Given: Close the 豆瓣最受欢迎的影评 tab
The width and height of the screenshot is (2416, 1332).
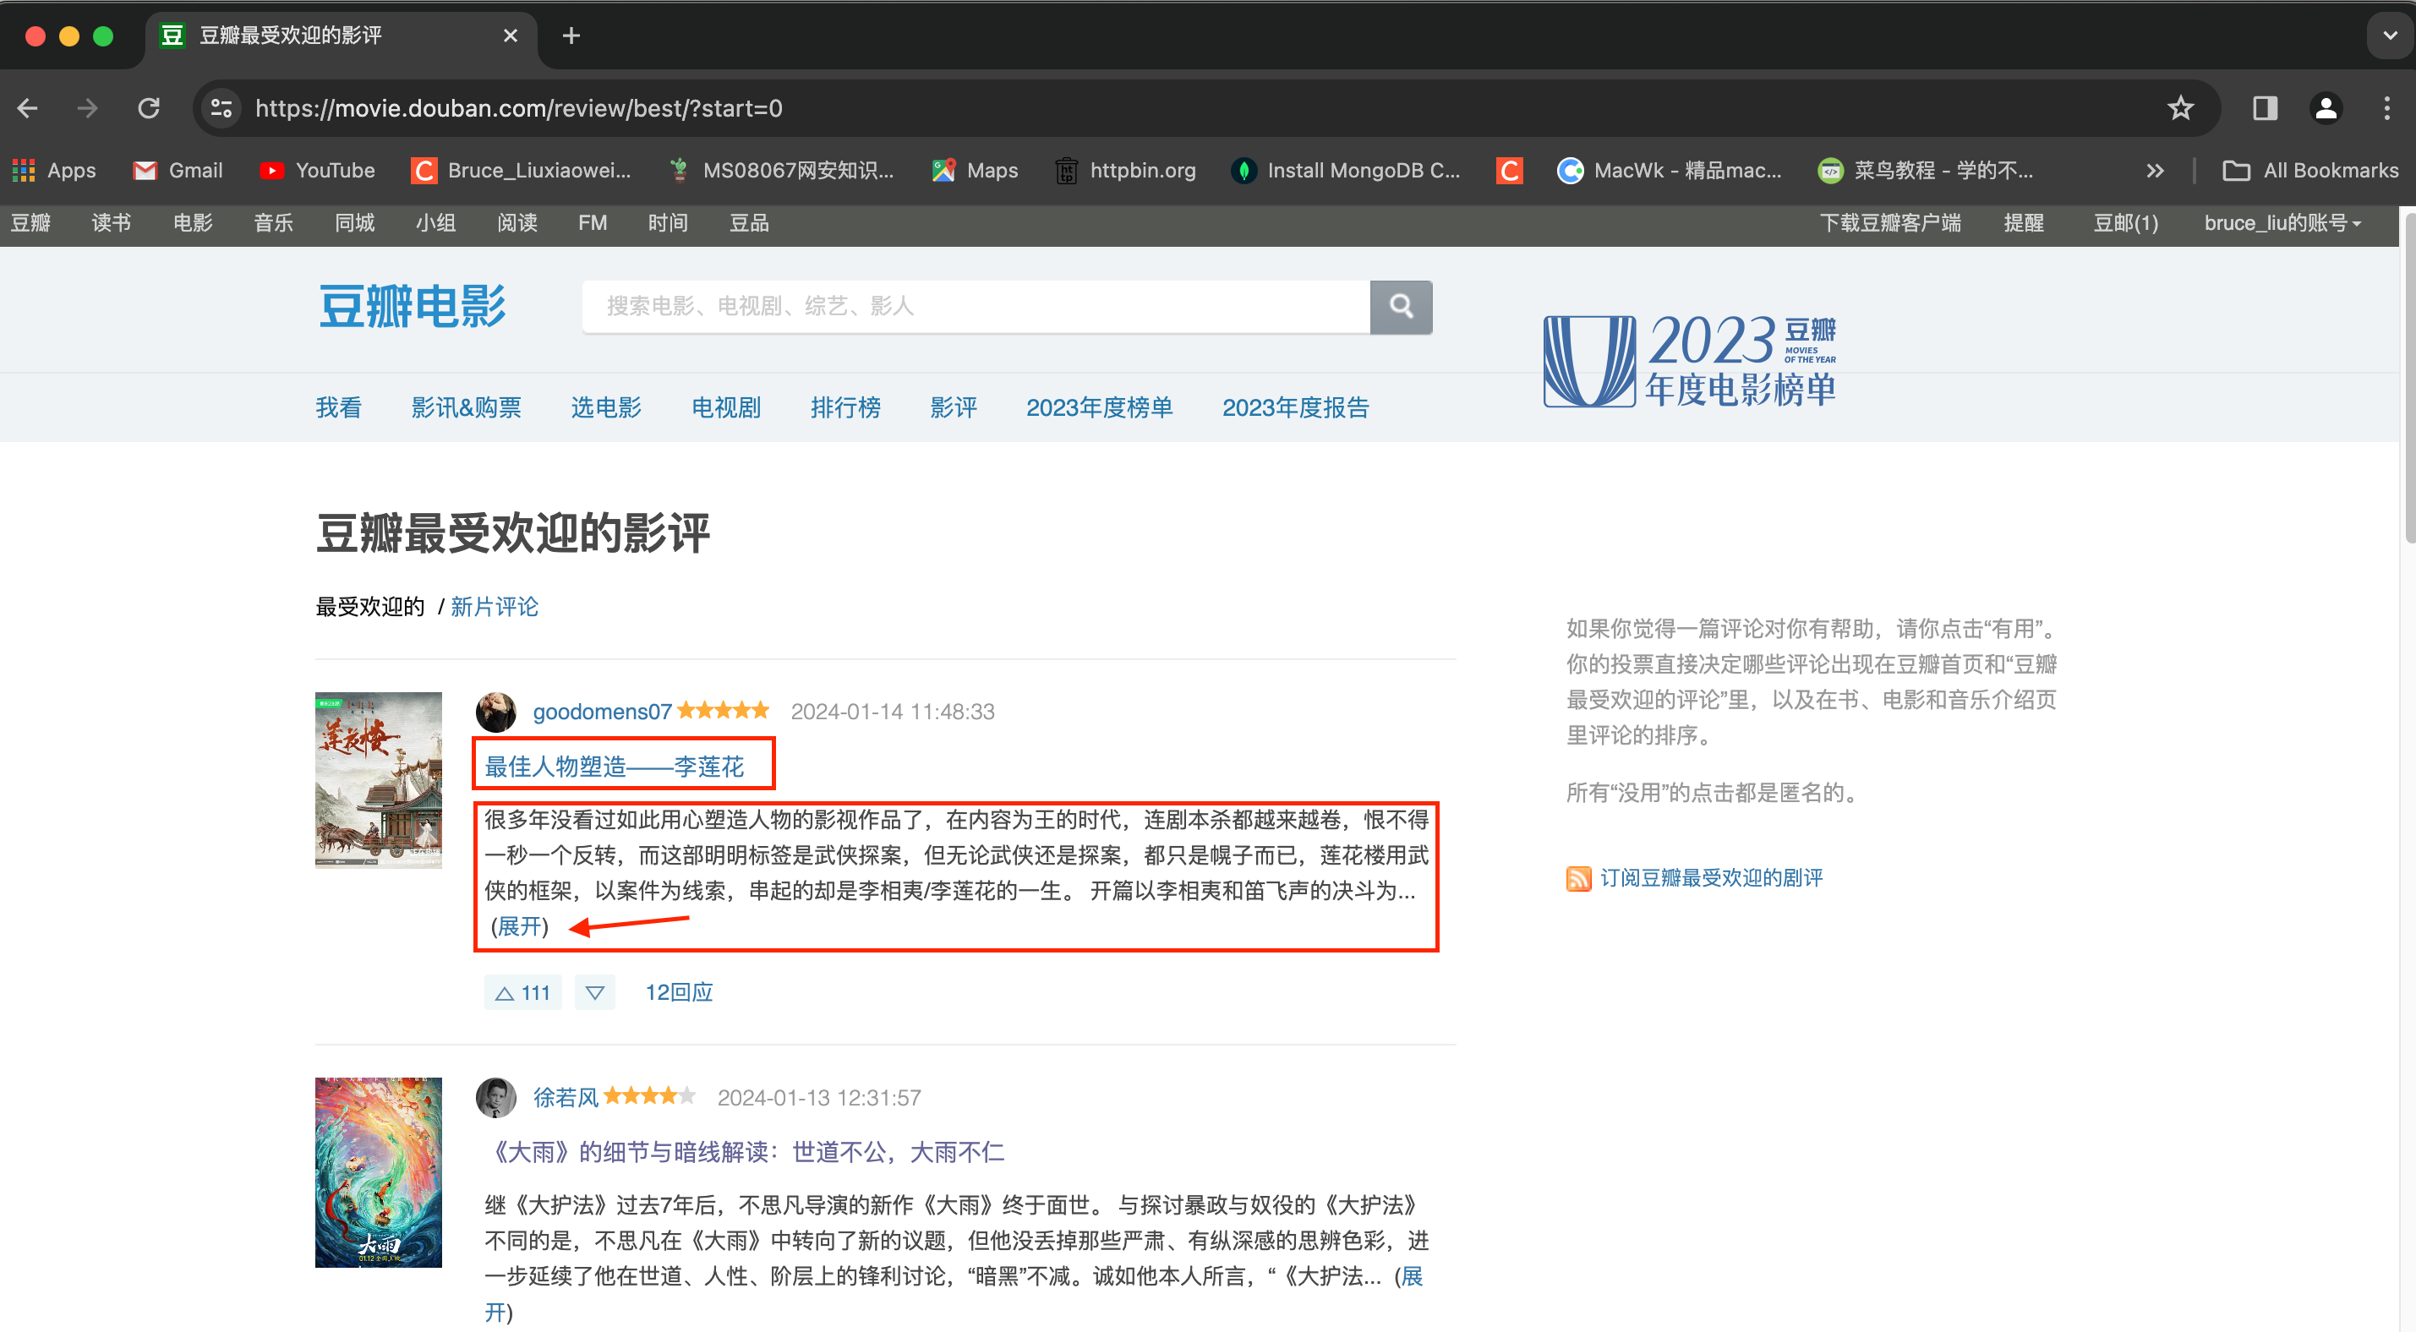Looking at the screenshot, I should [511, 35].
